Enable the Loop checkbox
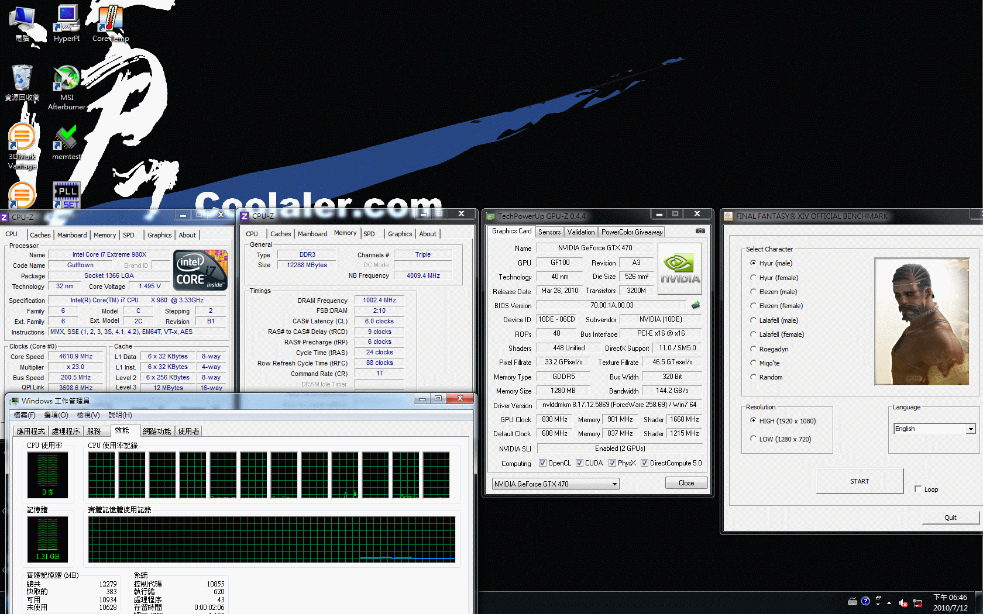 click(x=918, y=489)
